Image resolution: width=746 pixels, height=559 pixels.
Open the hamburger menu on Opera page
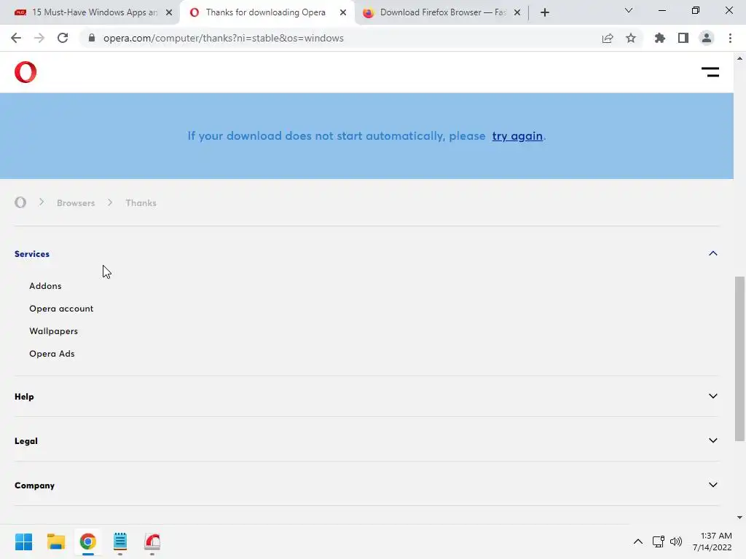coord(710,72)
